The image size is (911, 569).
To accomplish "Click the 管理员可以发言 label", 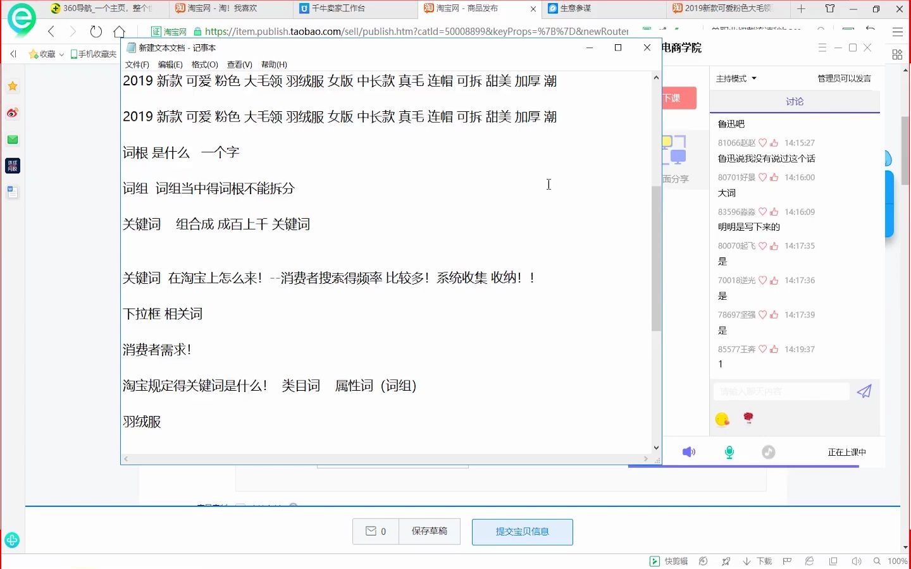I will coord(844,79).
